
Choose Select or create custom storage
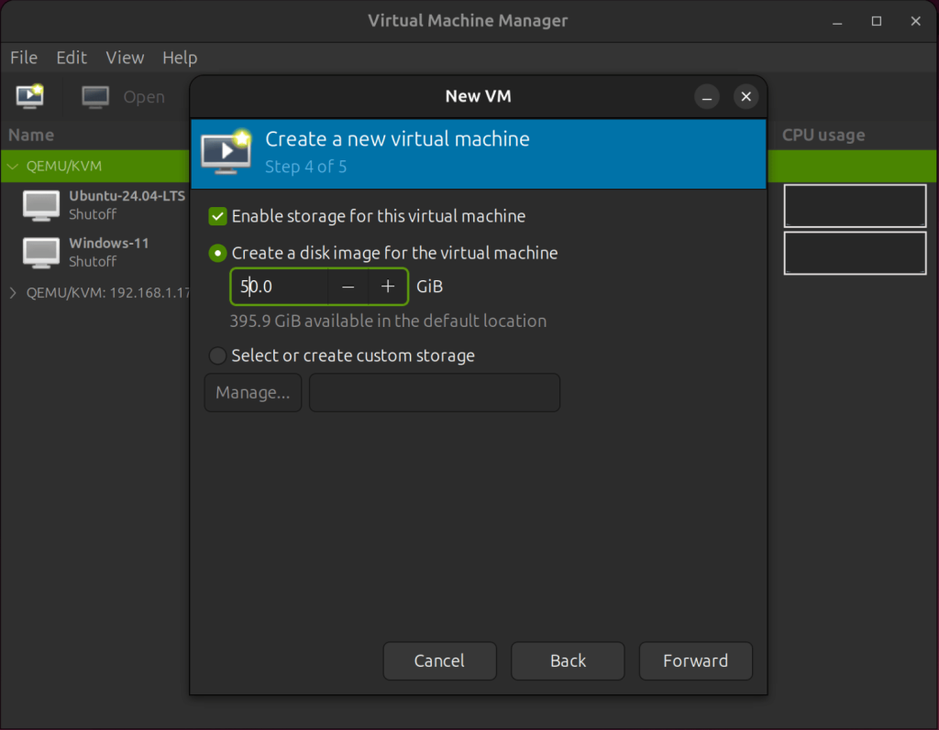point(218,355)
